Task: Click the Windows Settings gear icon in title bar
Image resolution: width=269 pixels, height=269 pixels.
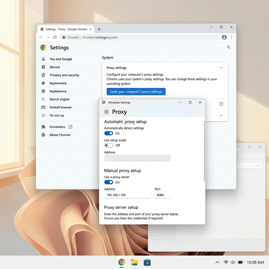Action: click(104, 102)
